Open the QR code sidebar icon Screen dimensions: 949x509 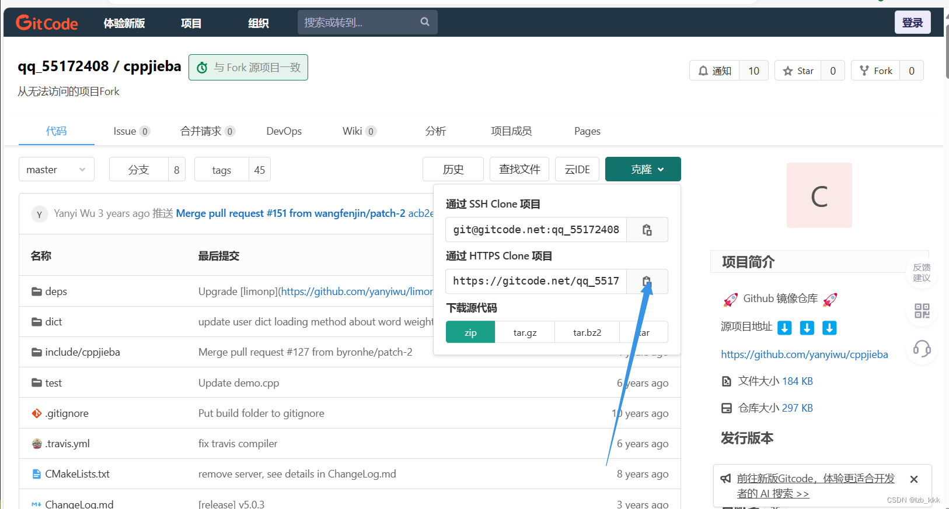pos(922,311)
